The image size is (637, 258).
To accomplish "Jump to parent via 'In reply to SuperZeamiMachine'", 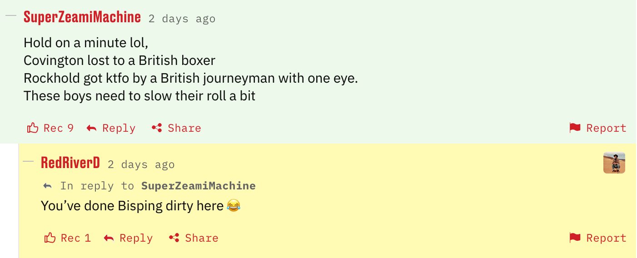I will click(198, 186).
